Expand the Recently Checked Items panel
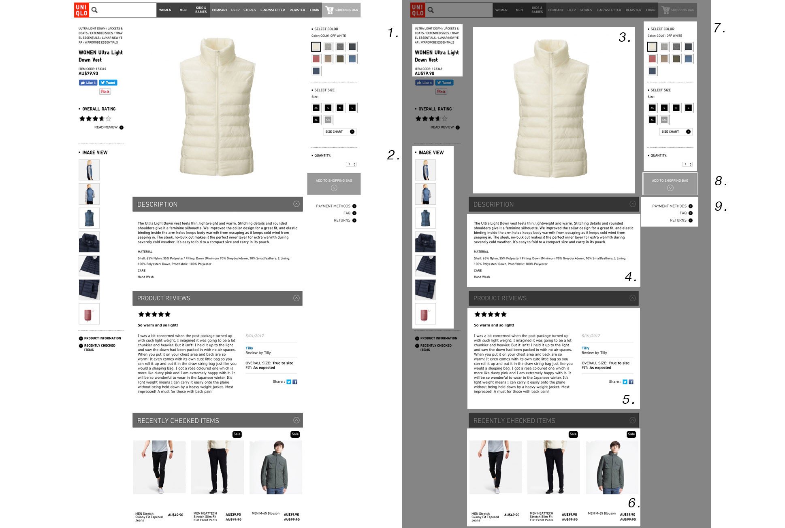 (x=632, y=421)
